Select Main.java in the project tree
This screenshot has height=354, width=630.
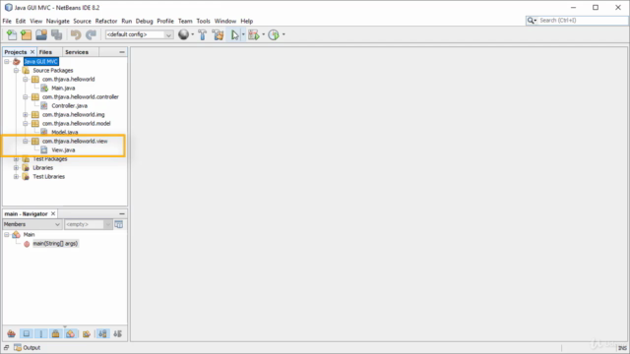point(63,88)
